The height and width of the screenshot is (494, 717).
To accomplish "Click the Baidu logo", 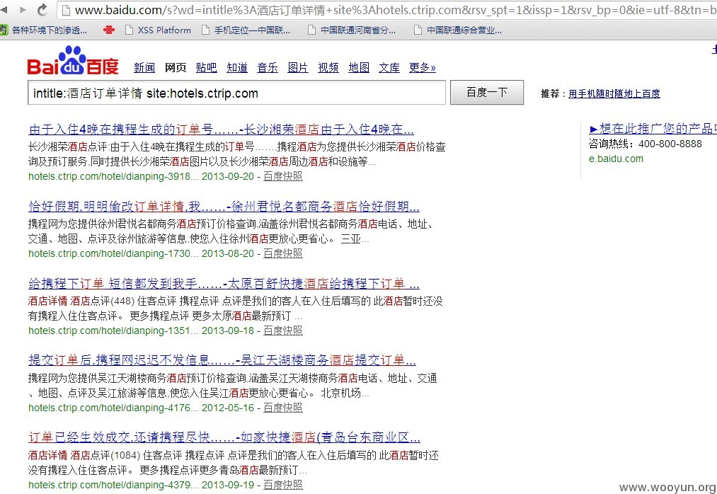I will pos(73,61).
